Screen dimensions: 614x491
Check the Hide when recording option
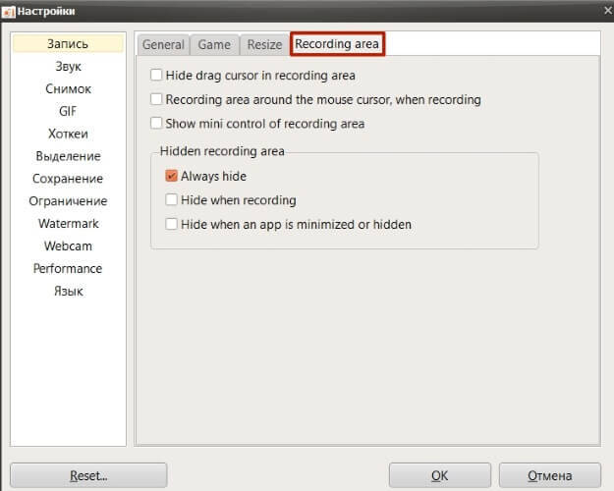(171, 199)
